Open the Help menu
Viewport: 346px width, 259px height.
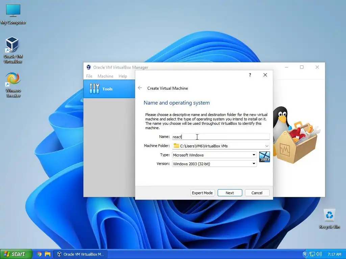[x=123, y=76]
